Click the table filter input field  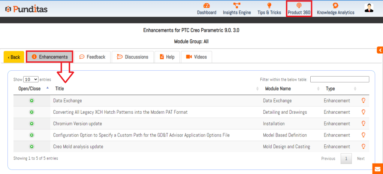pos(340,79)
